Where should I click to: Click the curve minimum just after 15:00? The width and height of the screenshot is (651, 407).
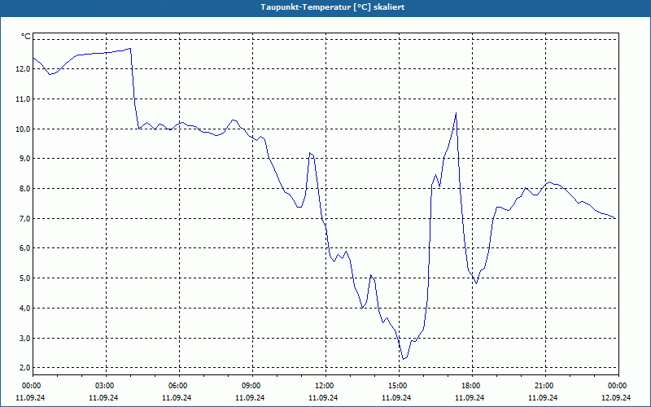pyautogui.click(x=403, y=359)
